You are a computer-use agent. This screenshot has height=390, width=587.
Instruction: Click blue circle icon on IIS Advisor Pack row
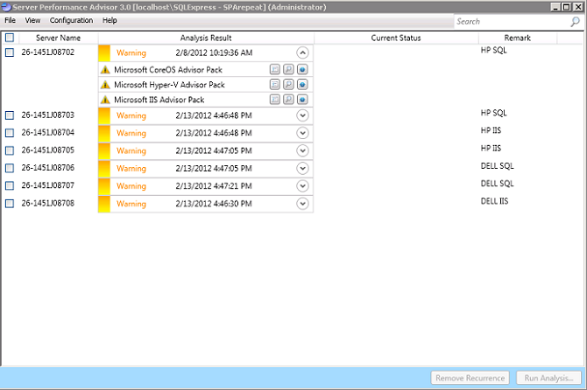click(302, 100)
